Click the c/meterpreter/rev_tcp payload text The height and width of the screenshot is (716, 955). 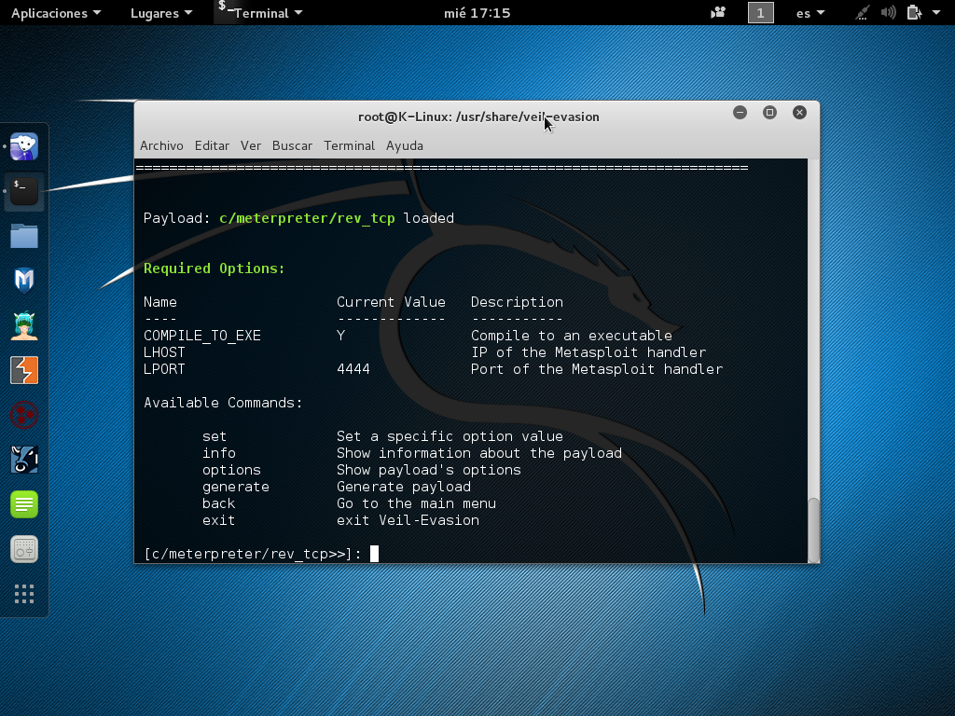[x=307, y=218]
